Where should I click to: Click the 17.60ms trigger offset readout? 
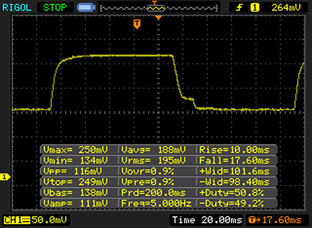287,220
